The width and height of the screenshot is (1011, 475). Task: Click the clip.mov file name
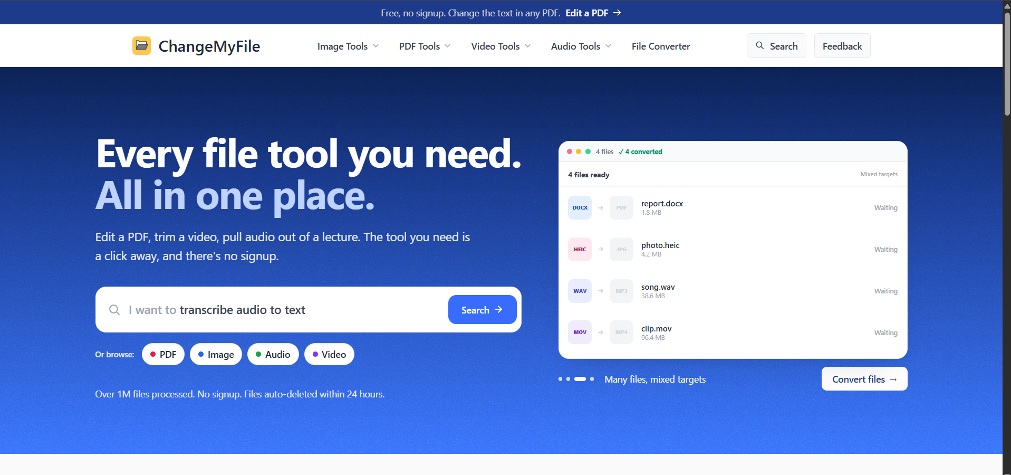(x=656, y=329)
